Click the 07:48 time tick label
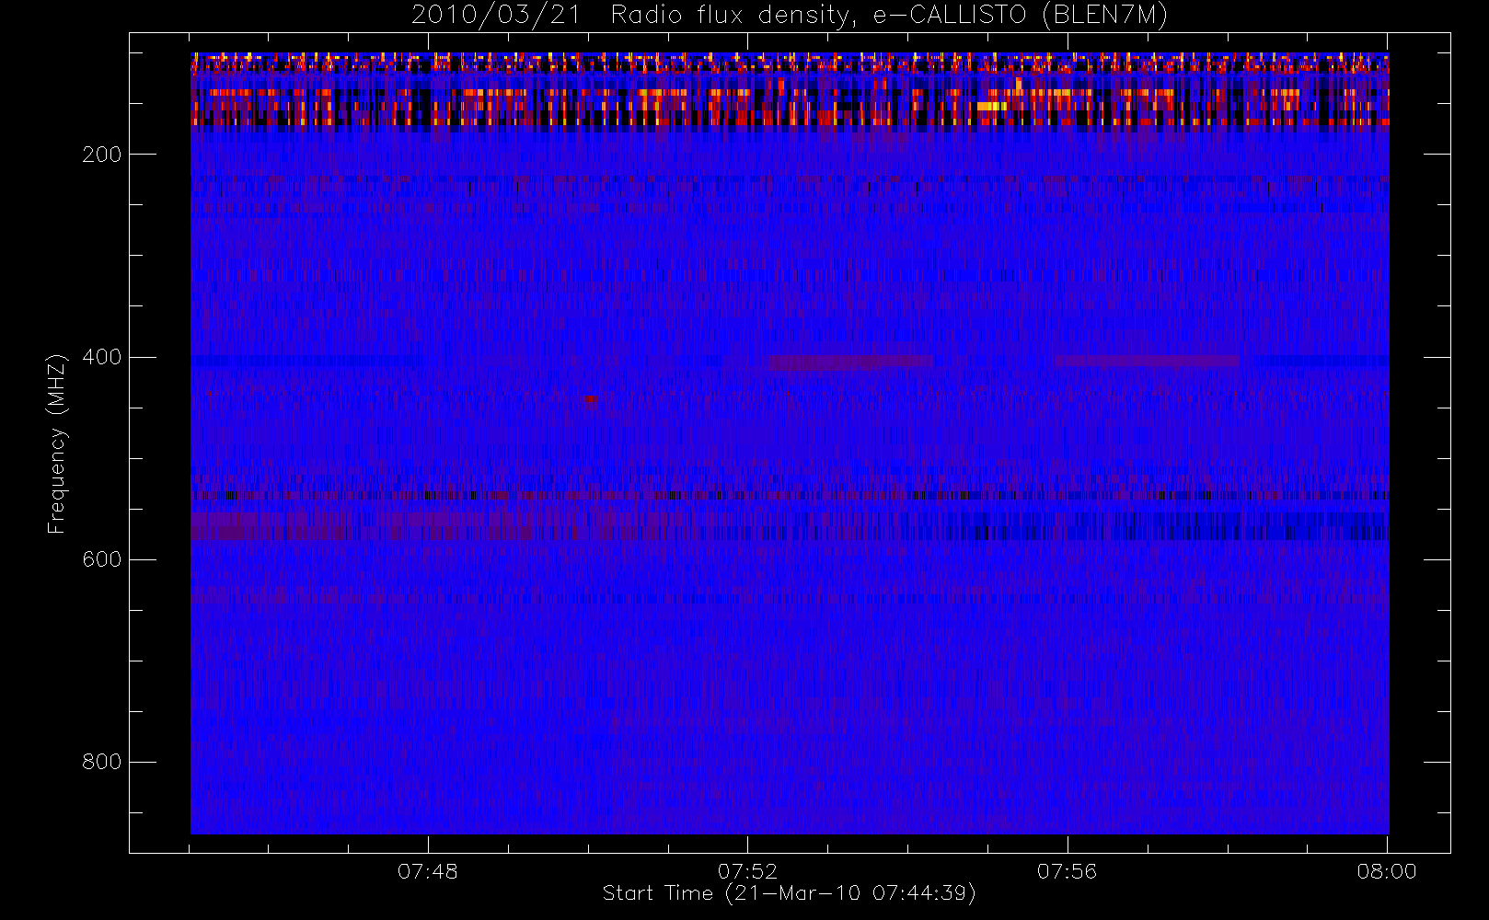This screenshot has width=1489, height=920. coord(428,870)
